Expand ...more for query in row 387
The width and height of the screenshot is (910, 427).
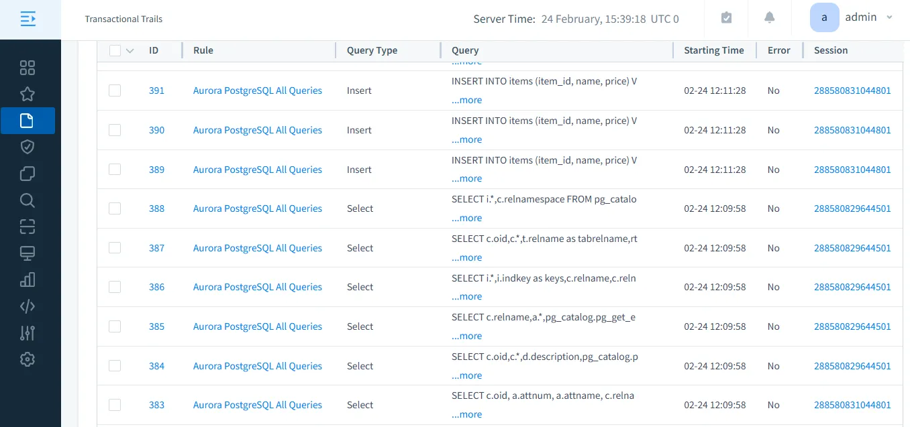pos(466,257)
